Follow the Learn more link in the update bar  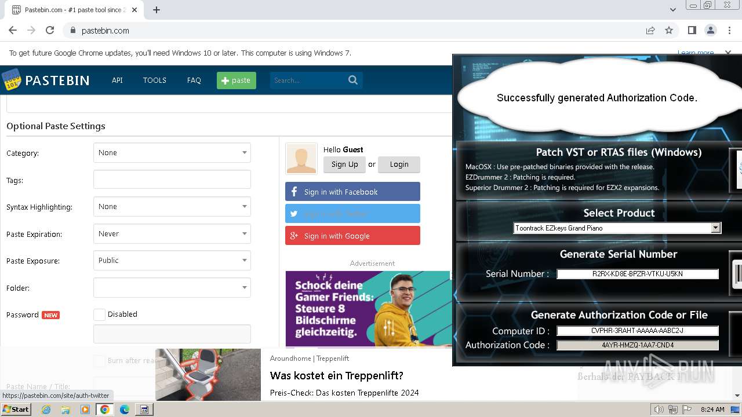click(696, 53)
